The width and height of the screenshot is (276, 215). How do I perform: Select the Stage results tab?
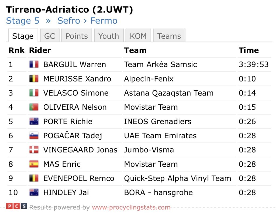pos(23,36)
